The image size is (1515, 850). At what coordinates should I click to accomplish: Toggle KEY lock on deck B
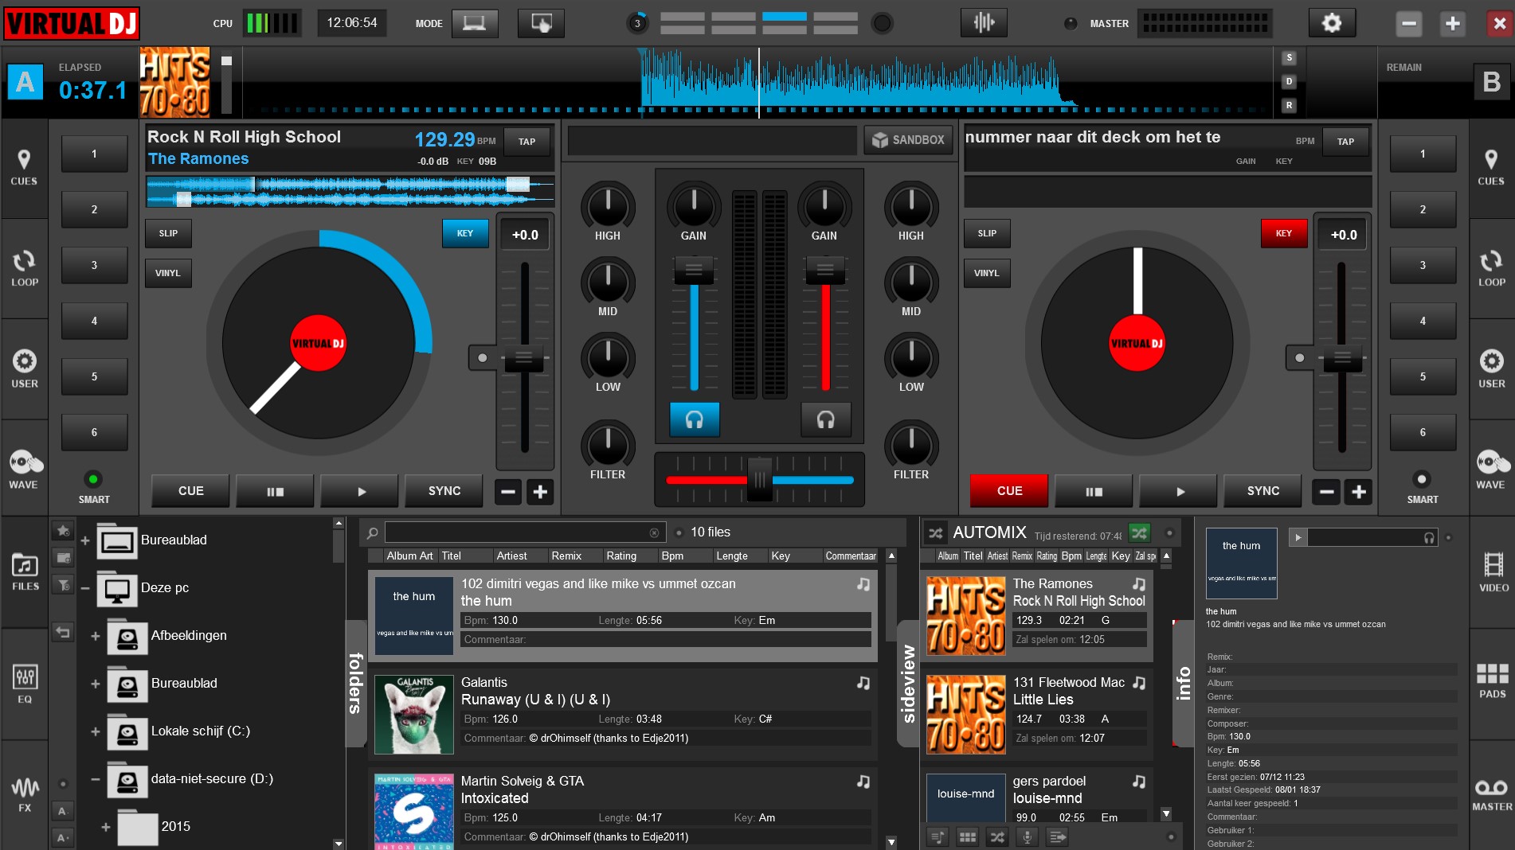1284,233
